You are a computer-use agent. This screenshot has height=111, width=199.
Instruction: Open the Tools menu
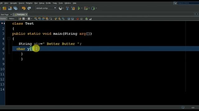point(61,3)
